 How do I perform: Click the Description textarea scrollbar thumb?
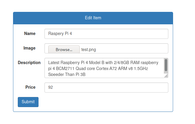click(166, 65)
